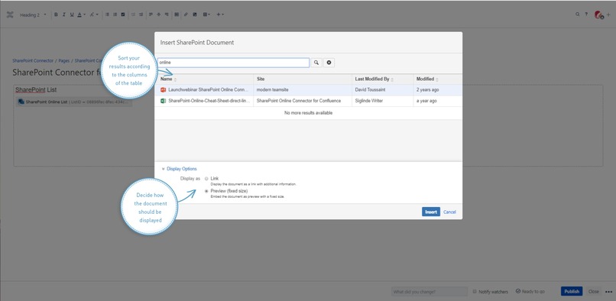Screen dimensions: 616x301
Task: Click the Ready to go status
Action: pos(530,292)
